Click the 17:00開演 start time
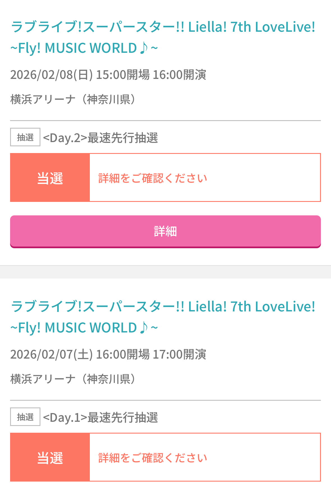 point(179,355)
